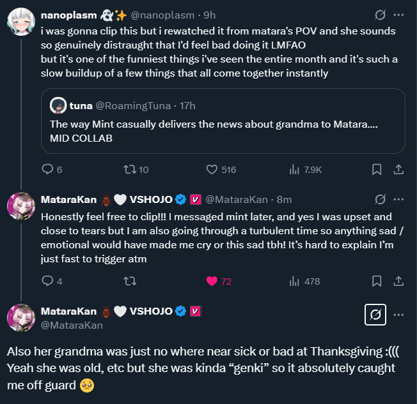View analytics showing 7.9K views
The height and width of the screenshot is (404, 417).
[295, 170]
